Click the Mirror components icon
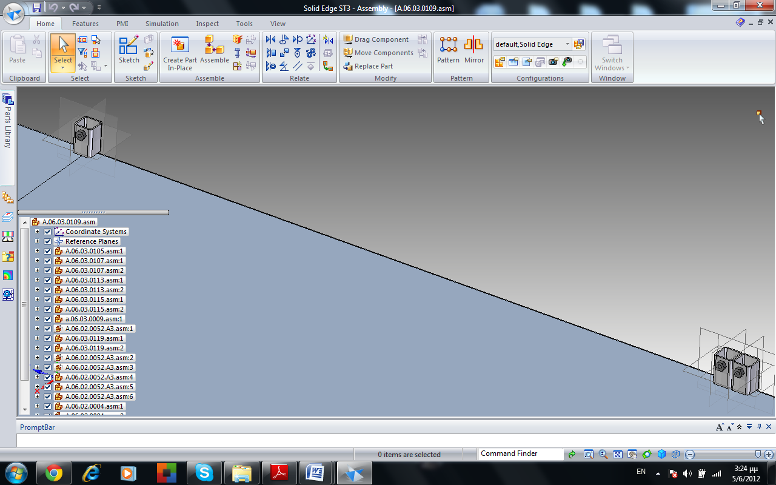The width and height of the screenshot is (776, 485). [473, 44]
